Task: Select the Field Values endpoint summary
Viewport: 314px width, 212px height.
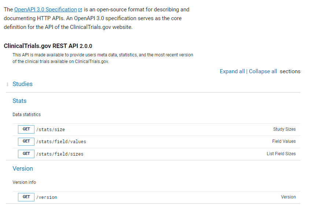Action: (284, 141)
